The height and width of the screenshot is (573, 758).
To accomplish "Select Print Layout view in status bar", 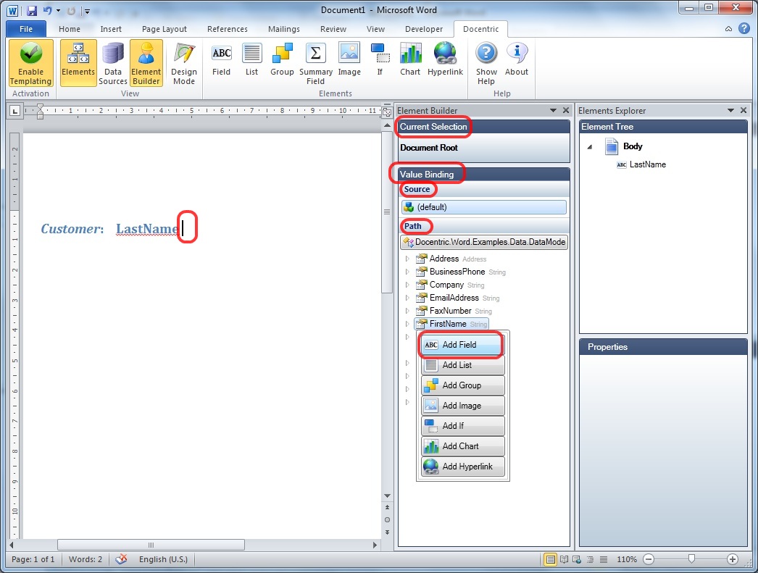I will coord(550,559).
